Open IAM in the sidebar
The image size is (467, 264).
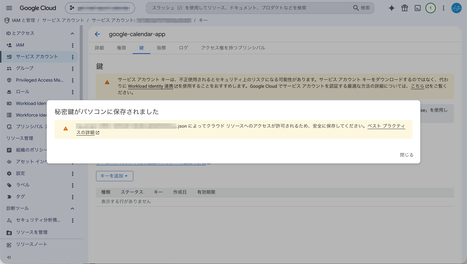(x=20, y=45)
